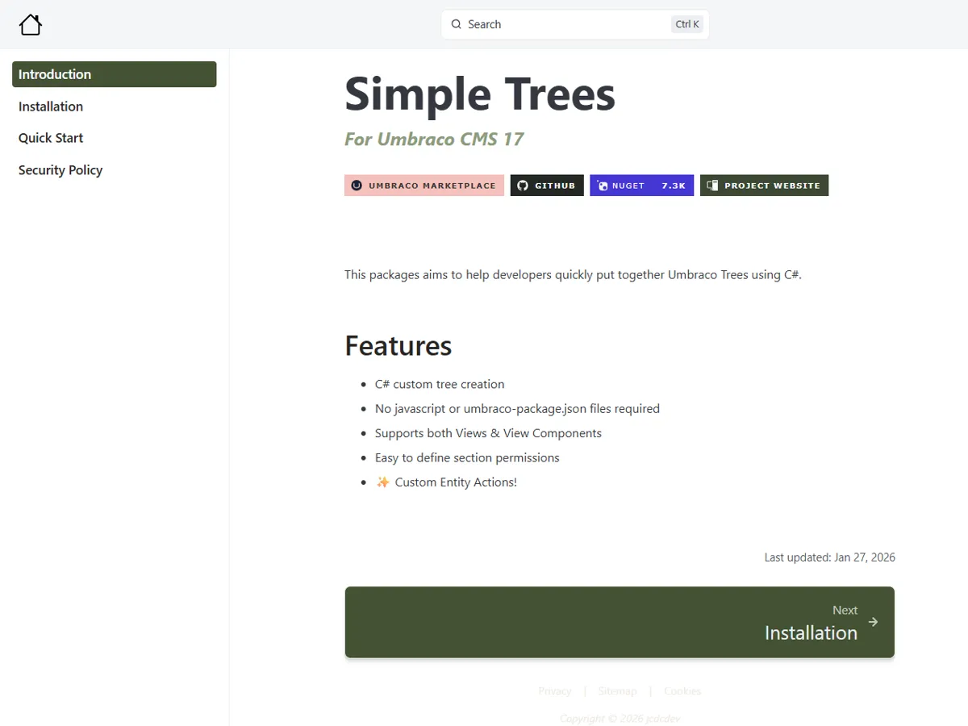This screenshot has height=726, width=968.
Task: Open Security Policy in the sidebar
Action: click(60, 170)
